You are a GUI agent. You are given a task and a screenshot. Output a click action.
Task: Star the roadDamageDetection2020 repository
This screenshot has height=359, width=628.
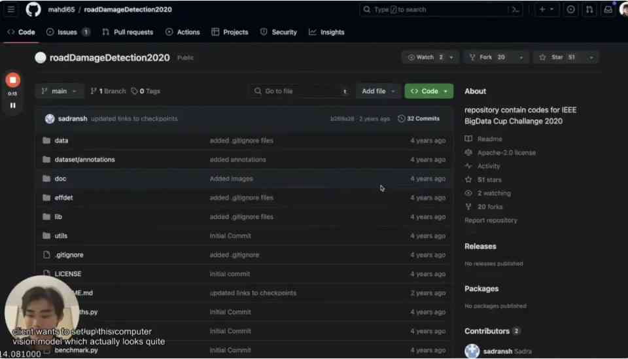[557, 58]
